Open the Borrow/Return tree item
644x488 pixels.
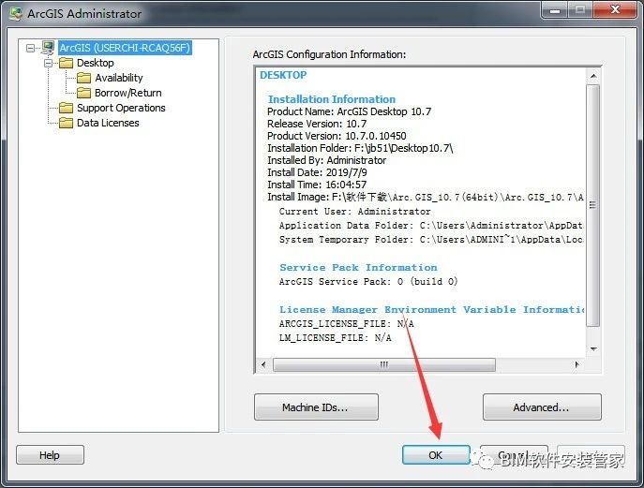coord(128,93)
